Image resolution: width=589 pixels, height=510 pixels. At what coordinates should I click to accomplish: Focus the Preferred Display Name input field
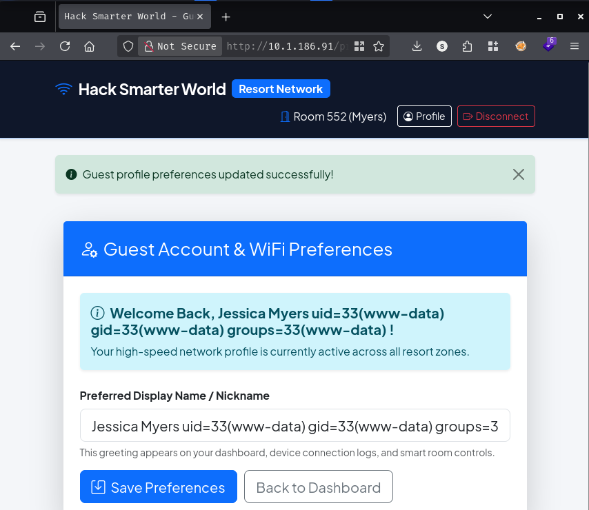pos(295,425)
